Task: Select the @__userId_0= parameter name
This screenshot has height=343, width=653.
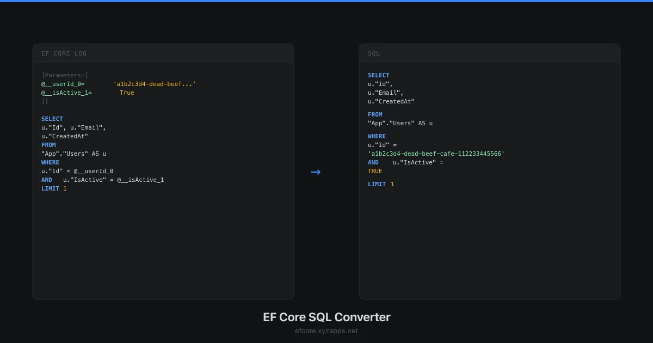Action: (63, 84)
